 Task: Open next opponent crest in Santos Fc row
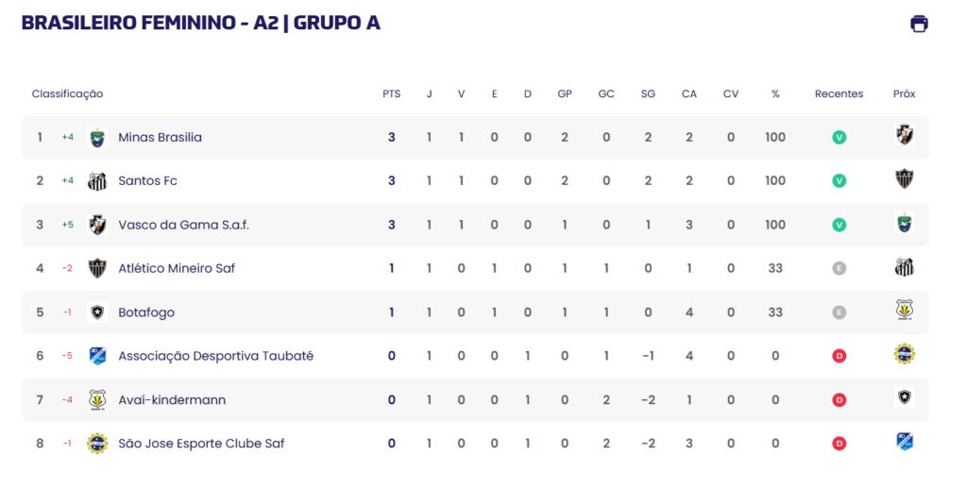tap(904, 178)
